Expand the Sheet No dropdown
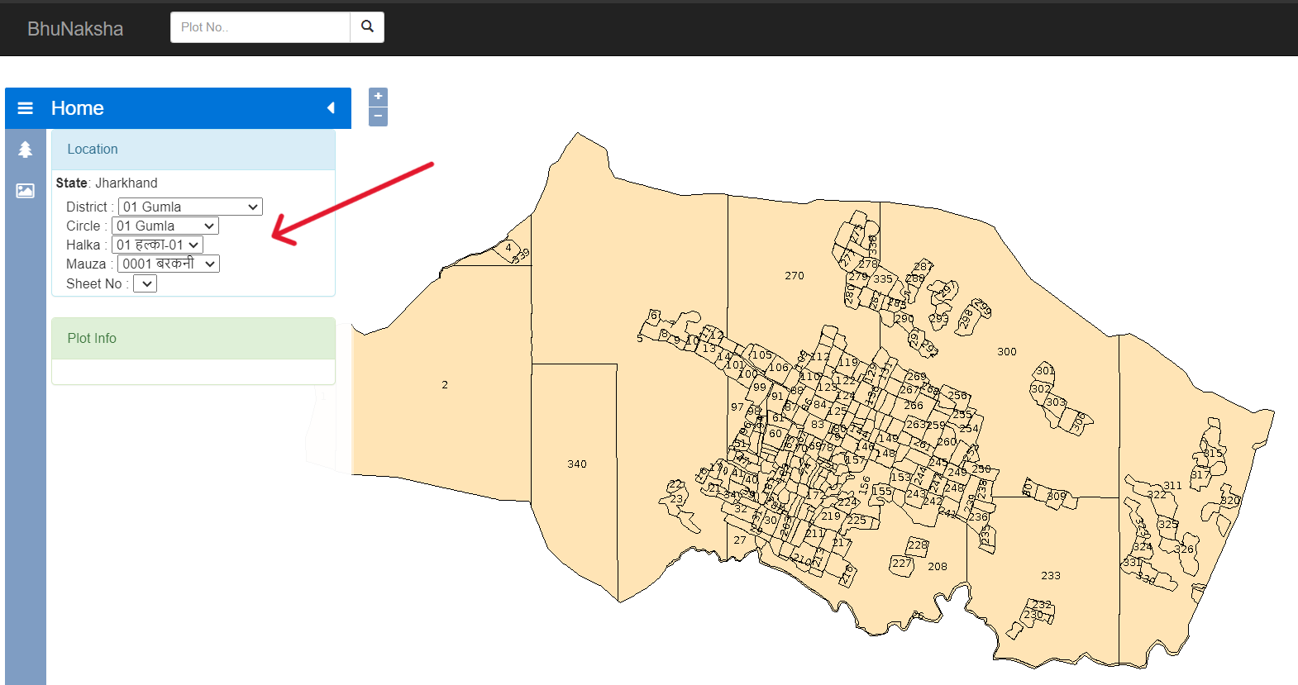Screen dimensions: 1298x685 145,283
